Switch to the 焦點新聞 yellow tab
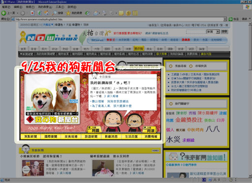 31,136
